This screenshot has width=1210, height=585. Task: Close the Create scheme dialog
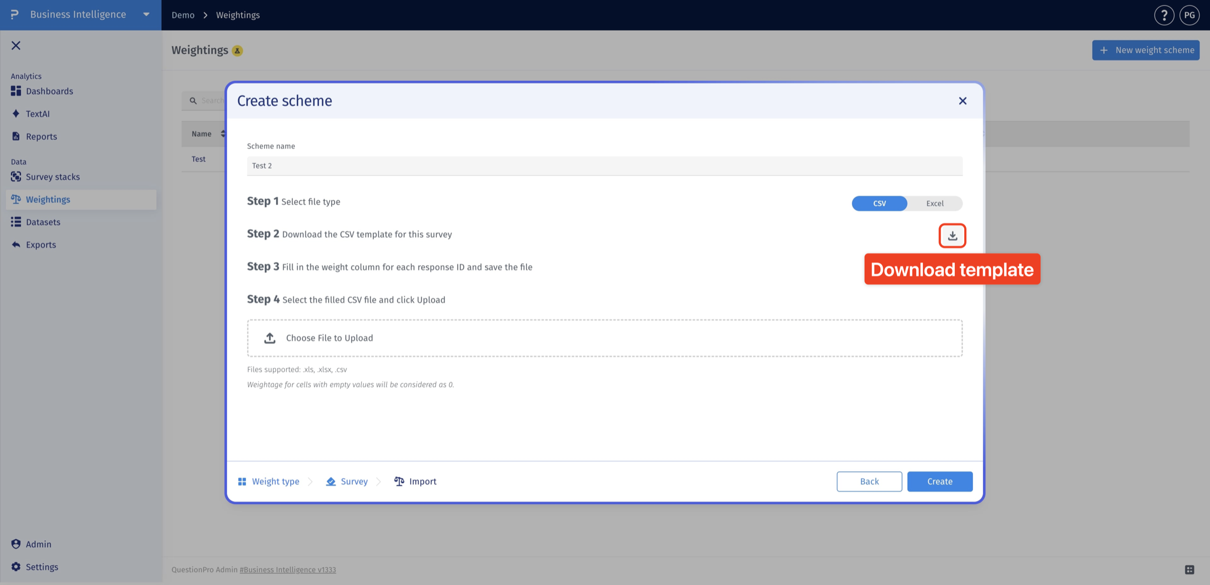(962, 101)
